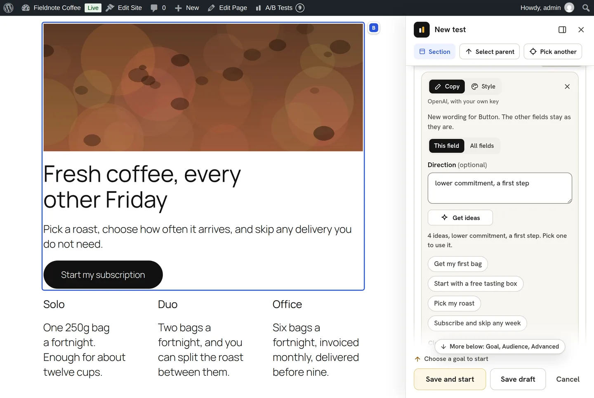Screen dimensions: 594x398
Task: Open the WordPress logo menu
Action: 8,8
